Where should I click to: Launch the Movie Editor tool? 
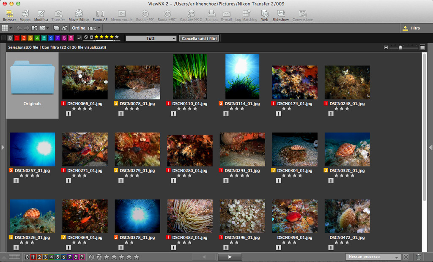click(79, 16)
